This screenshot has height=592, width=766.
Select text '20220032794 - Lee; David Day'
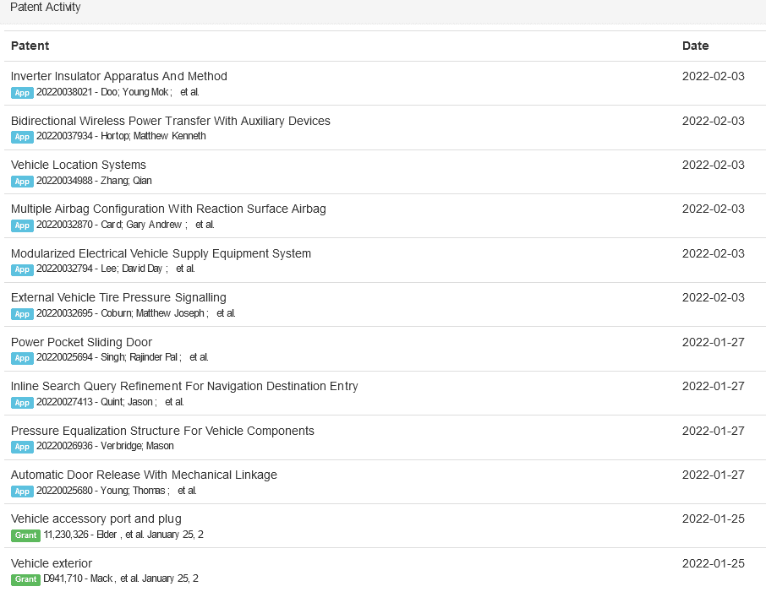tap(99, 269)
